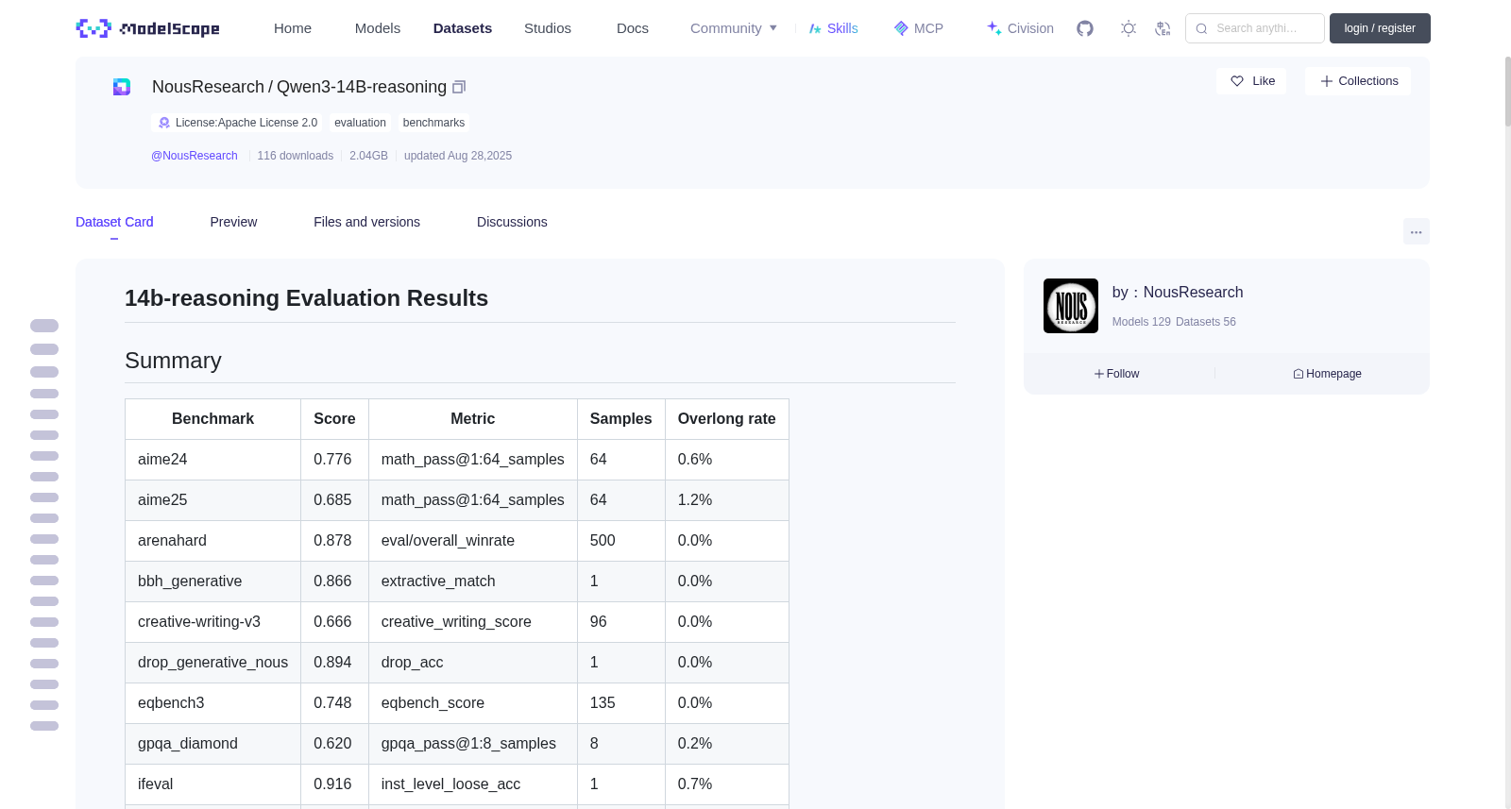
Task: Click the login / register button
Action: pos(1380,28)
